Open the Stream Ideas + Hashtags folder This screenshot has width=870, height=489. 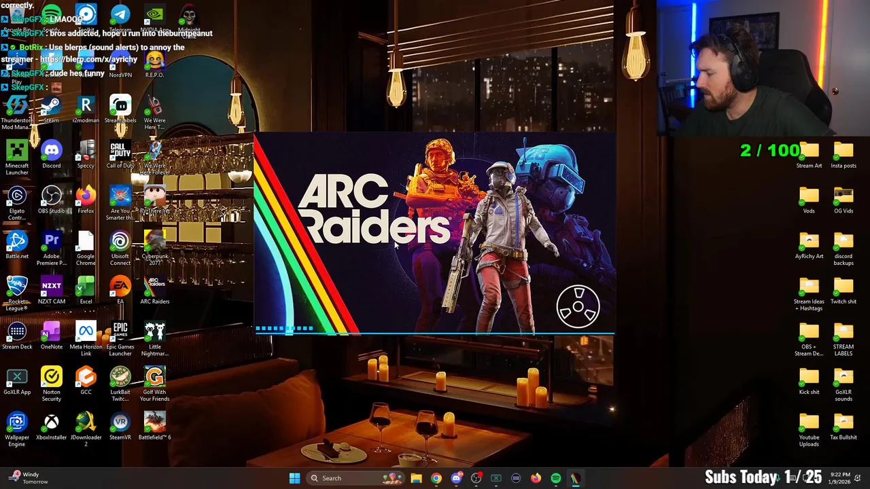coord(809,293)
